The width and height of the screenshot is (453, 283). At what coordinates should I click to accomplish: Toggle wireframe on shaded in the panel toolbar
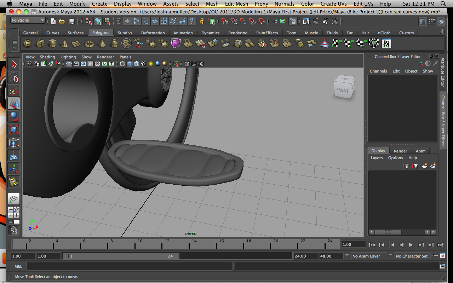[137, 64]
